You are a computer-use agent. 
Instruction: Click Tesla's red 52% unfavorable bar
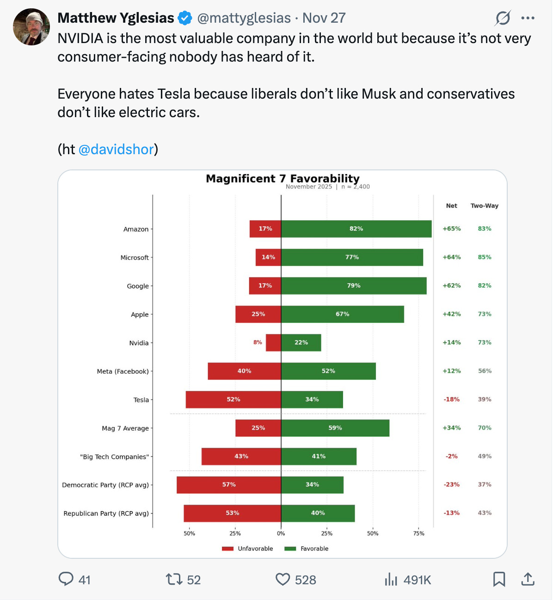coord(233,400)
